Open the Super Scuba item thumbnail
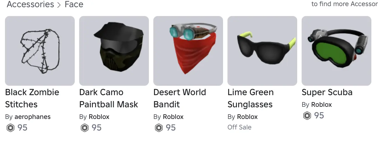Image resolution: width=378 pixels, height=156 pixels. pos(336,51)
